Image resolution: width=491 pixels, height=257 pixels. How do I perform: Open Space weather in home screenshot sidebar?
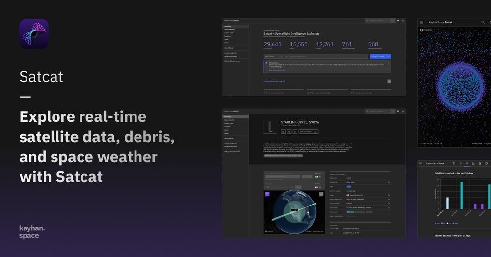coord(229,30)
